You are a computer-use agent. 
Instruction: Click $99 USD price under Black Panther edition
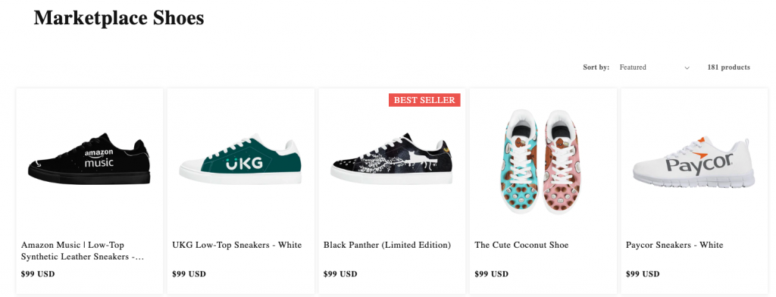(x=340, y=274)
